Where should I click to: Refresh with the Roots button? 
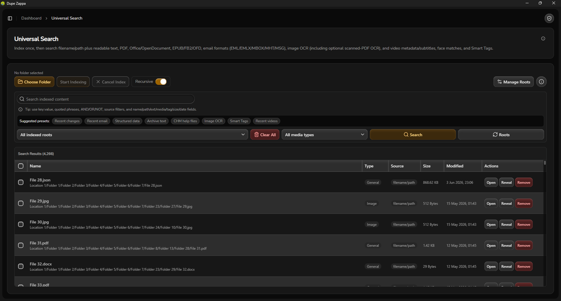click(501, 135)
